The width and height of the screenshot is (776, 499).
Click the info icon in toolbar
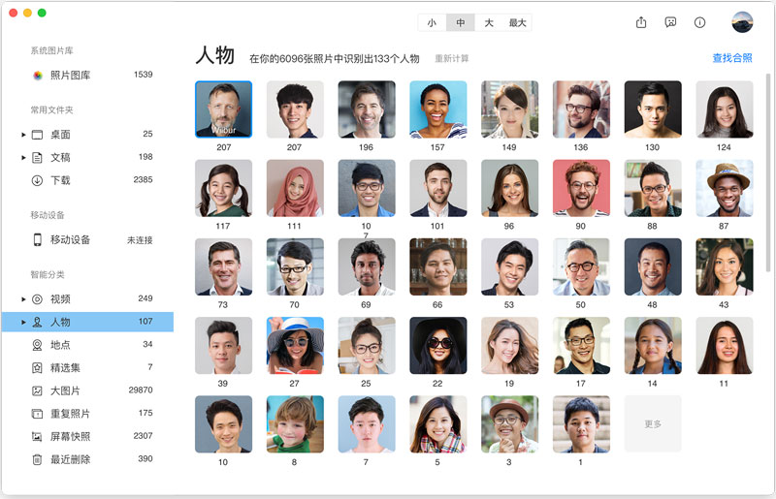(x=699, y=22)
